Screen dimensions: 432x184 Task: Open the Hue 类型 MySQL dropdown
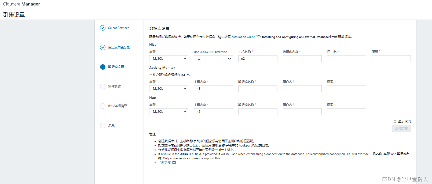[x=169, y=112]
